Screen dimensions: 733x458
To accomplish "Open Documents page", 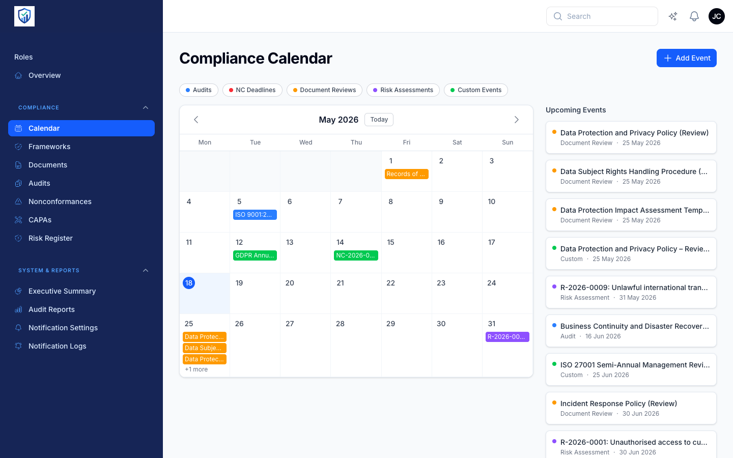I will tap(81, 165).
